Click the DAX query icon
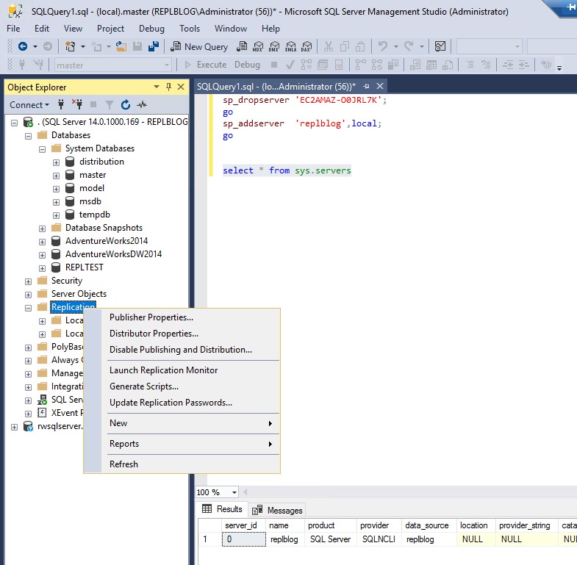Image resolution: width=577 pixels, height=565 pixels. [x=307, y=46]
